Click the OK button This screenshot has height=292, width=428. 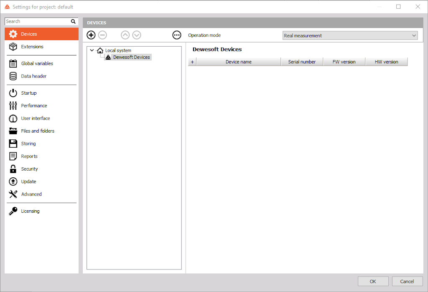click(373, 282)
